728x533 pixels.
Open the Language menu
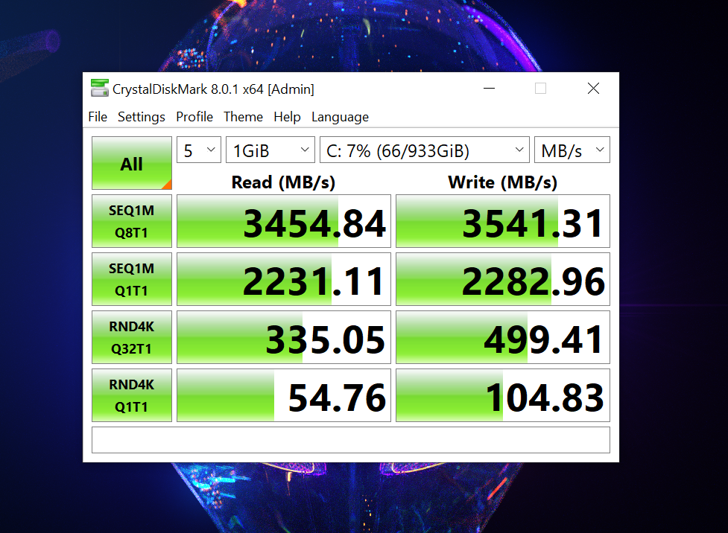coord(340,117)
